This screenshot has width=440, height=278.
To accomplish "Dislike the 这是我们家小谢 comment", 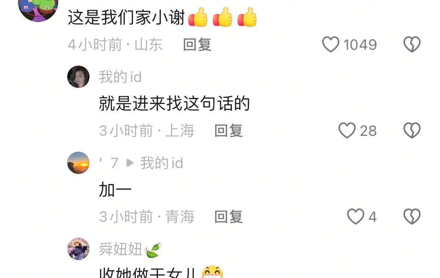I will point(412,44).
